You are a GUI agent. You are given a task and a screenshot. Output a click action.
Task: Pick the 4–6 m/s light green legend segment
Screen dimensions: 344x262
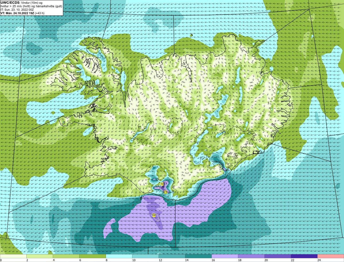66,256
